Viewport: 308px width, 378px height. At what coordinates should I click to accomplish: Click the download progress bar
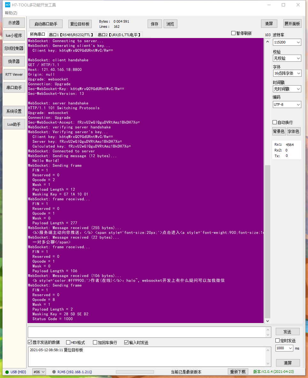click(x=135, y=372)
